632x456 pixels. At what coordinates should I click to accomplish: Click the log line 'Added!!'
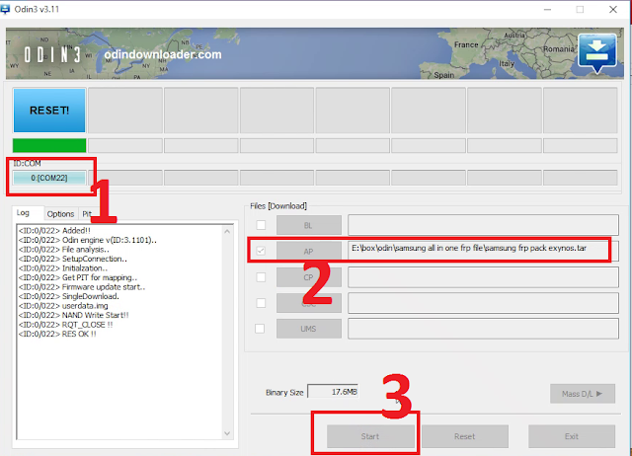pos(54,230)
